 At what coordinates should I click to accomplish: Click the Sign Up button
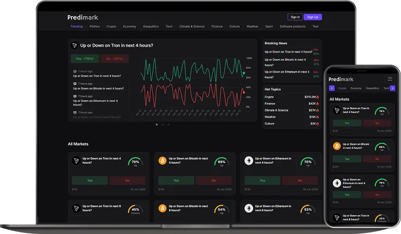(x=313, y=17)
